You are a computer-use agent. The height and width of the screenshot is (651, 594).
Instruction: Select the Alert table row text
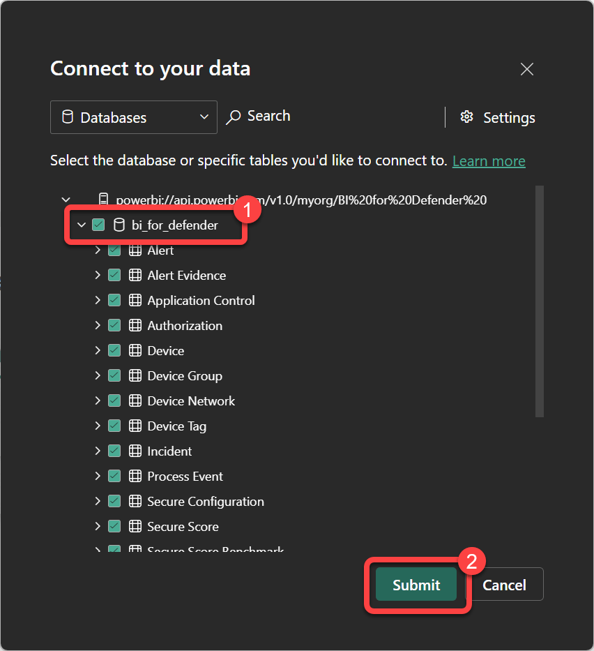(x=160, y=250)
